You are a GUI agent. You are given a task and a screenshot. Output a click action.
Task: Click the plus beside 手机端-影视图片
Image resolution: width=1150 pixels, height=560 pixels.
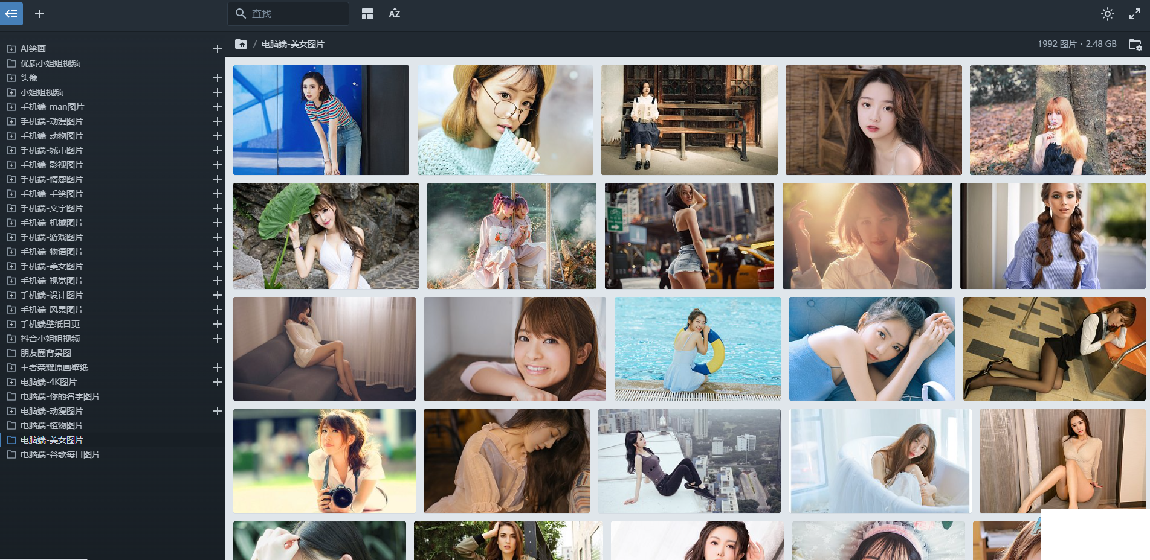pyautogui.click(x=218, y=165)
